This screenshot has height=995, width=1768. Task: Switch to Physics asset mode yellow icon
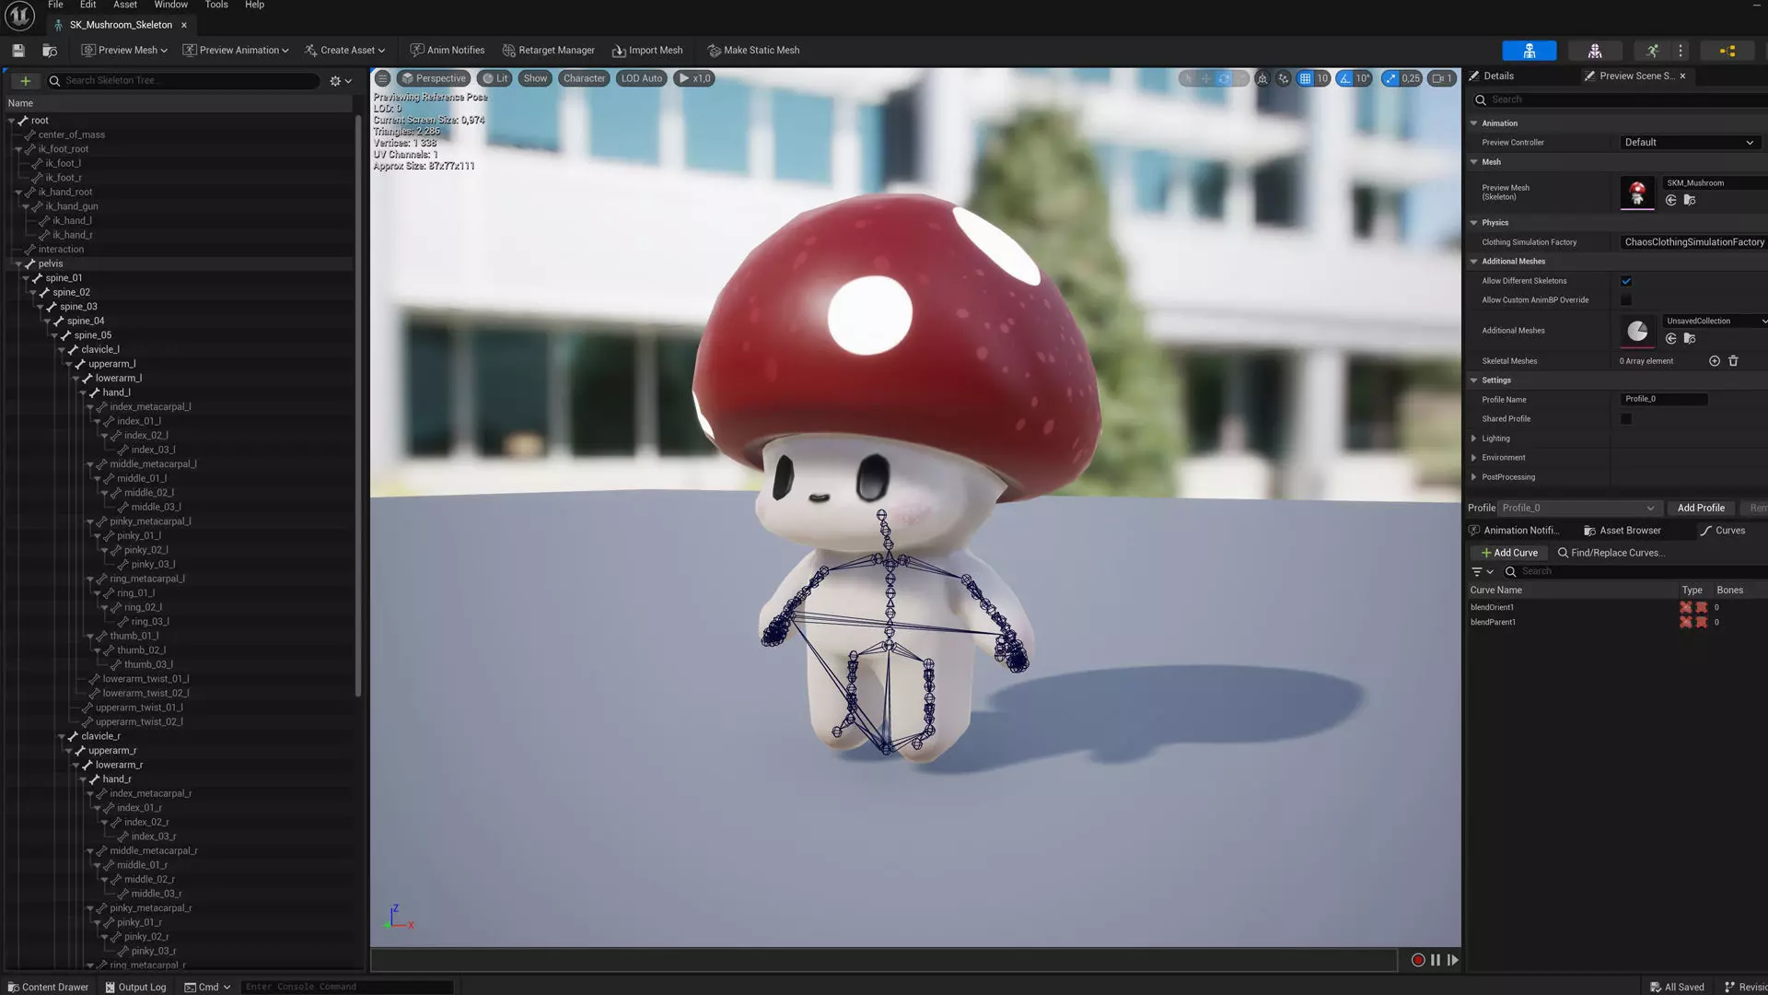point(1727,51)
